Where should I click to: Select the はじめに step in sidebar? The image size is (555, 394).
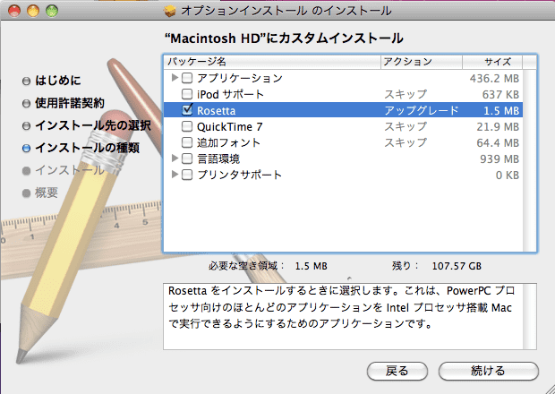58,81
